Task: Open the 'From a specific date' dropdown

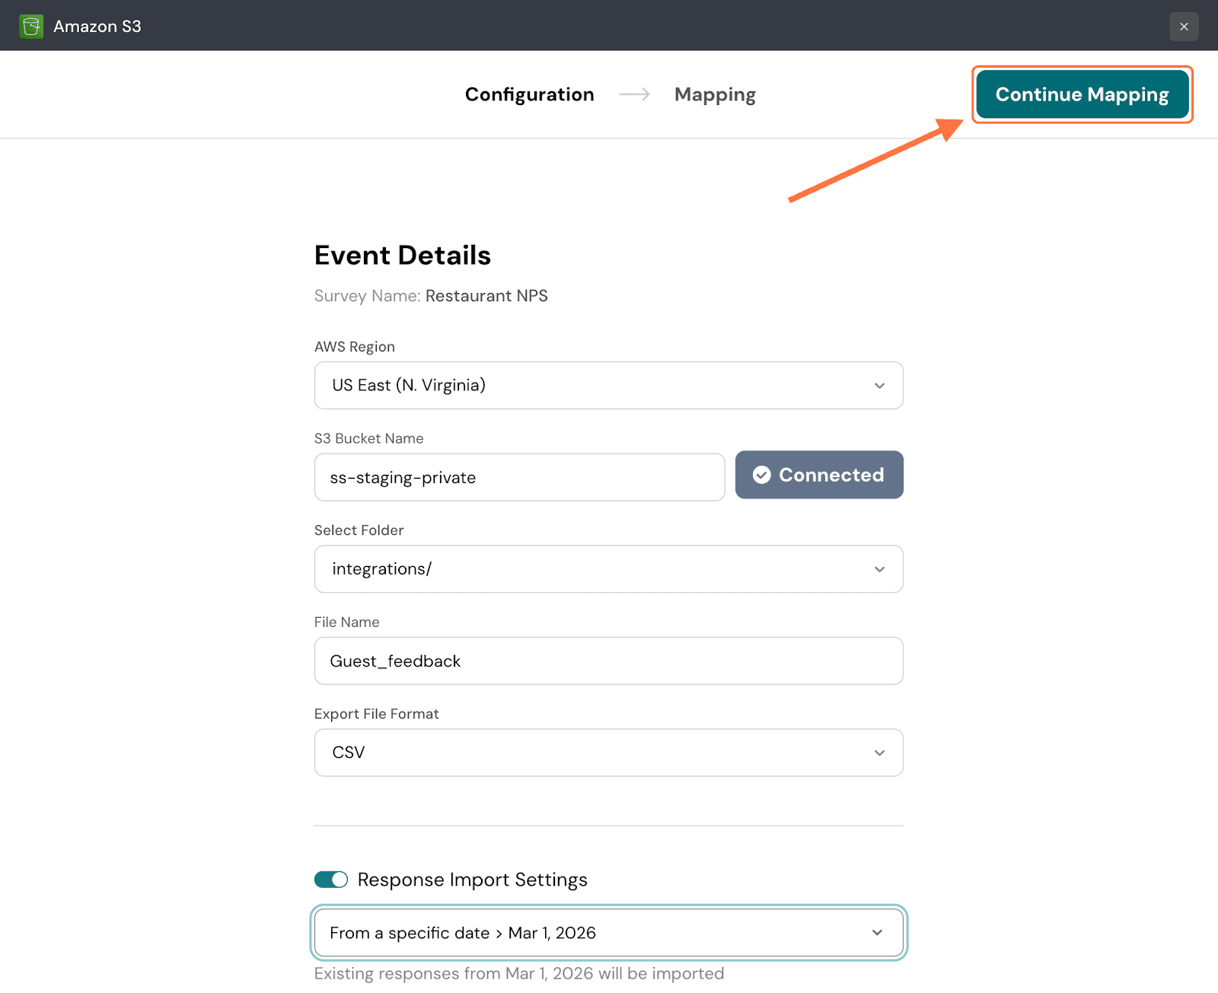Action: point(594,933)
